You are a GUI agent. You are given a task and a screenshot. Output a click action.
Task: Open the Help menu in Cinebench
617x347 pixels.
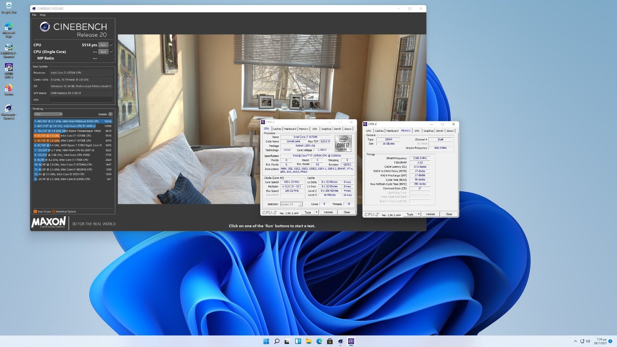pyautogui.click(x=42, y=15)
